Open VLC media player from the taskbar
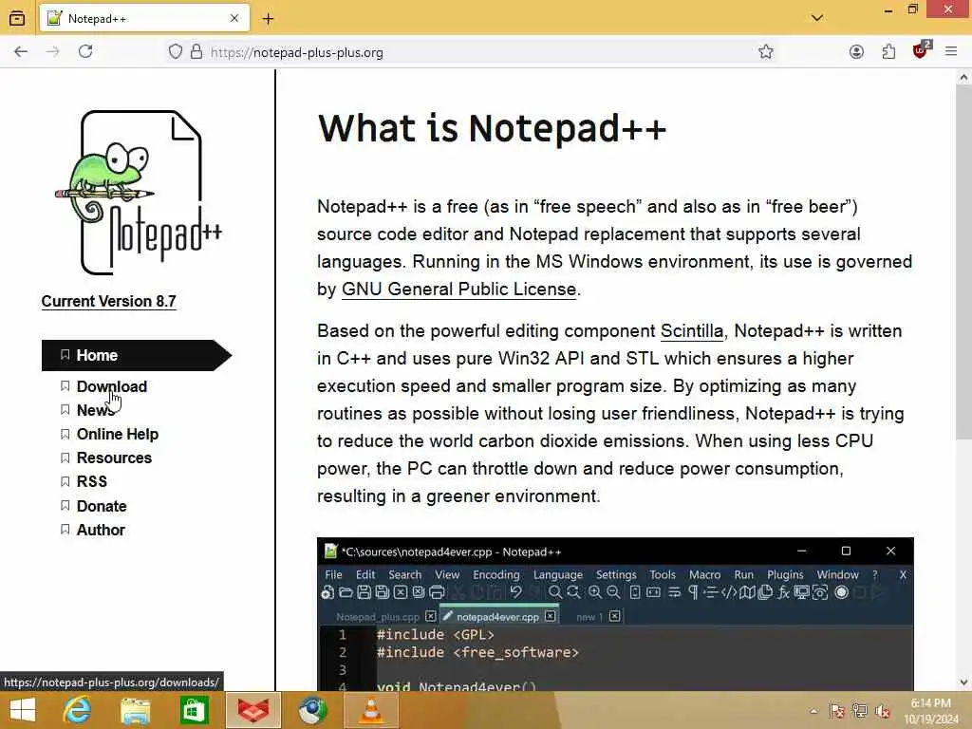The width and height of the screenshot is (972, 729). point(371,710)
